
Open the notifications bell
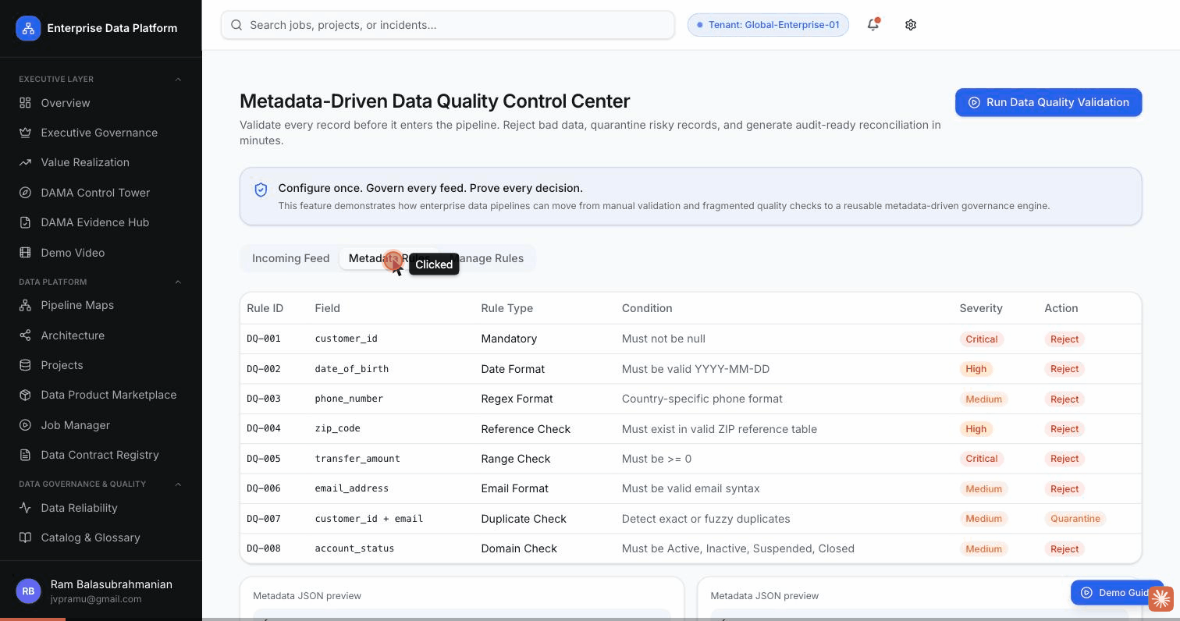873,25
